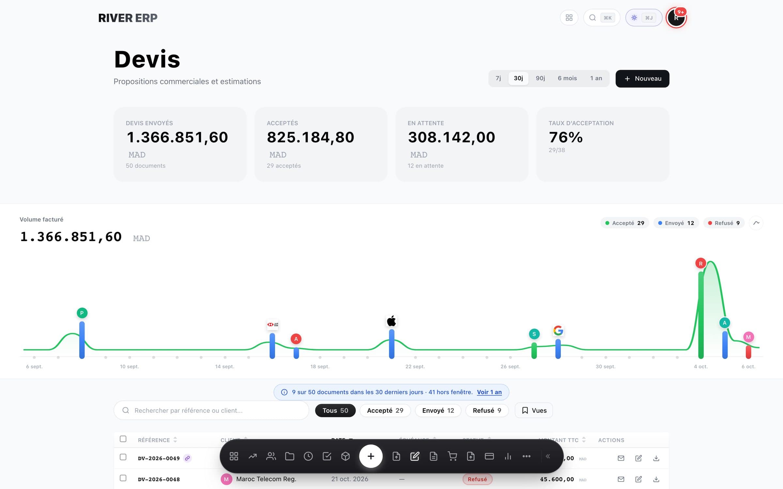Viewport: 783px width, 489px height.
Task: Toggle the Envoyé 12 chart legend
Action: pyautogui.click(x=676, y=223)
